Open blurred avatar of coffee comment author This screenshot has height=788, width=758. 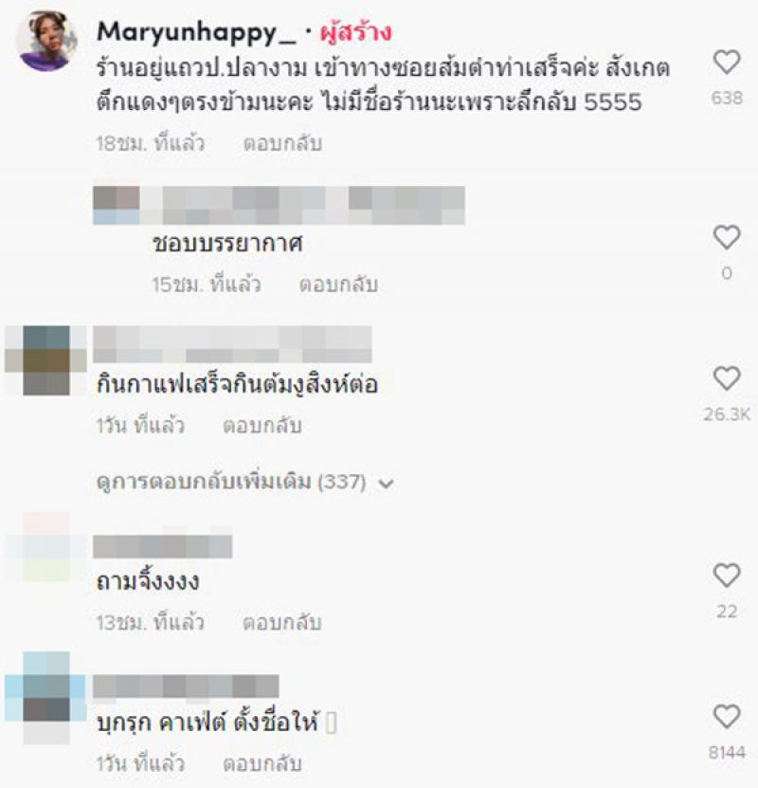pos(45,360)
